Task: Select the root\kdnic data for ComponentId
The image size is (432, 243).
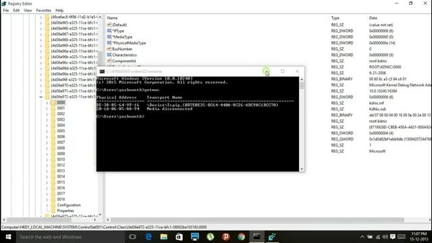Action: [x=378, y=61]
